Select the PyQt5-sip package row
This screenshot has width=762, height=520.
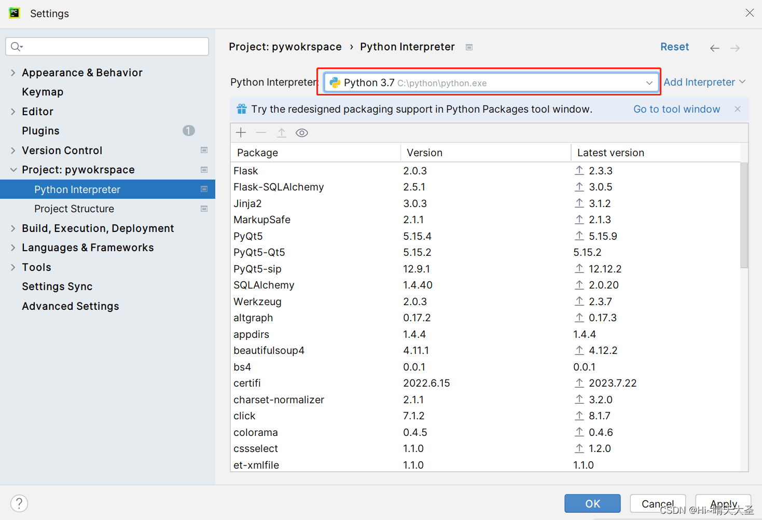pos(485,269)
